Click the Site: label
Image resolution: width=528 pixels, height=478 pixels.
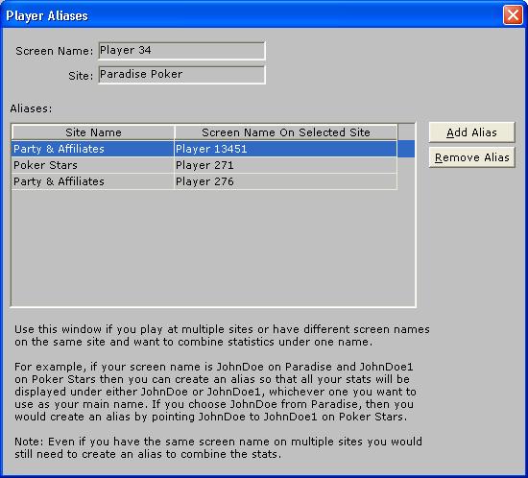[81, 76]
